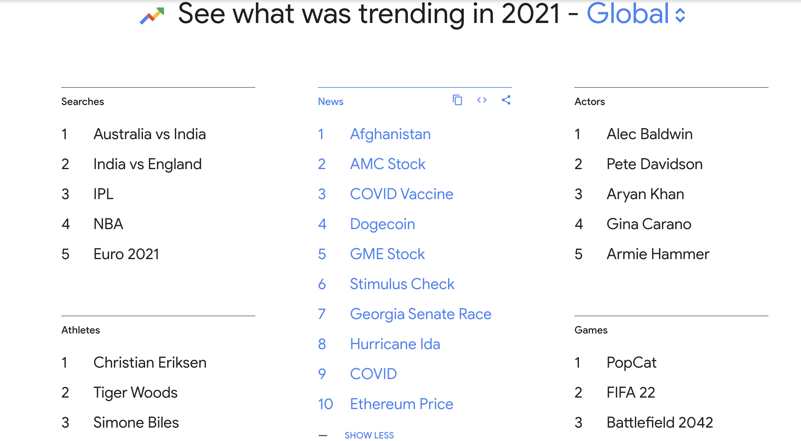Click the Searches category heading
The height and width of the screenshot is (441, 801).
83,101
